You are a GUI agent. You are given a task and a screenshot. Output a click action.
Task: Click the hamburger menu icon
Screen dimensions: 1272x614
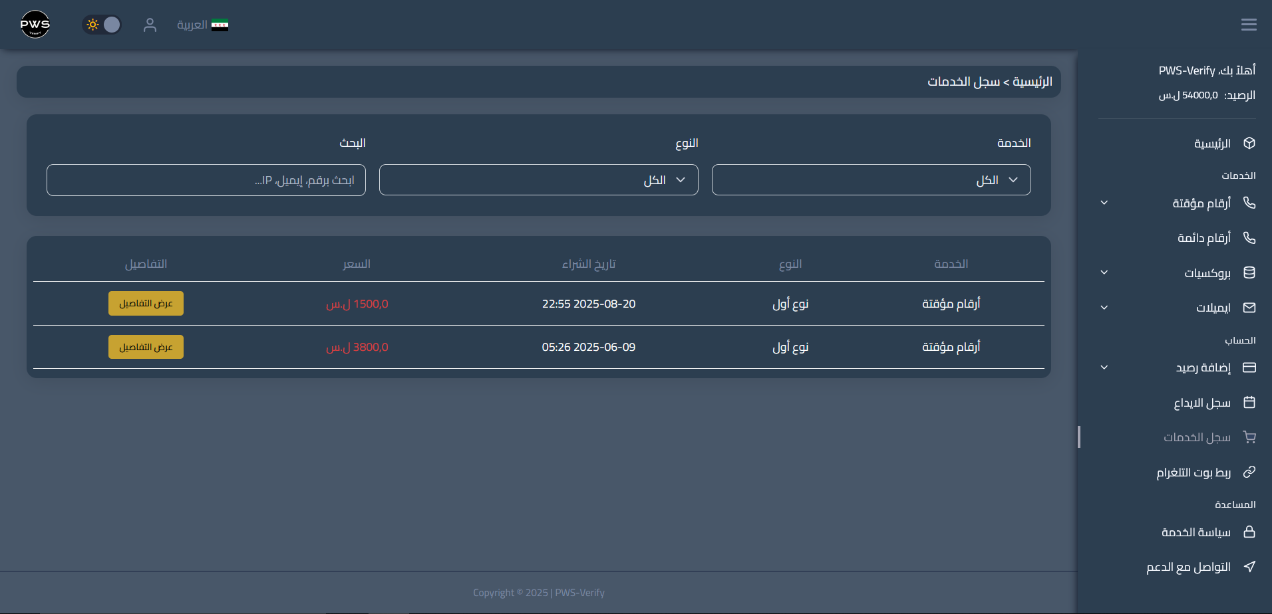[x=1249, y=24]
